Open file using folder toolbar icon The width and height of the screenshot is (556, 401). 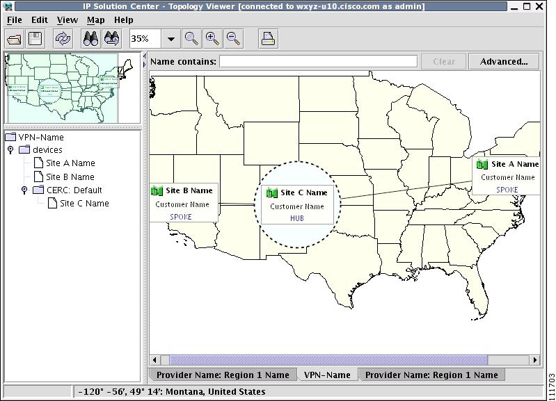click(14, 39)
